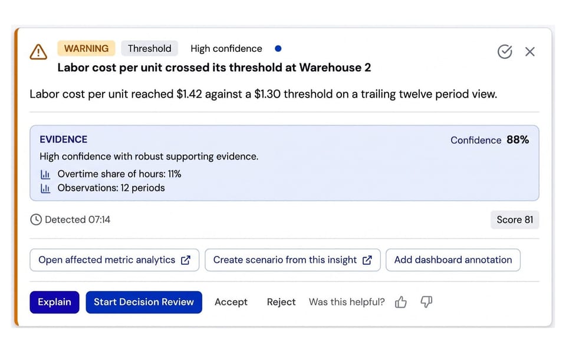The width and height of the screenshot is (566, 353).
Task: Click the clock icon next to Detected
Action: [36, 219]
